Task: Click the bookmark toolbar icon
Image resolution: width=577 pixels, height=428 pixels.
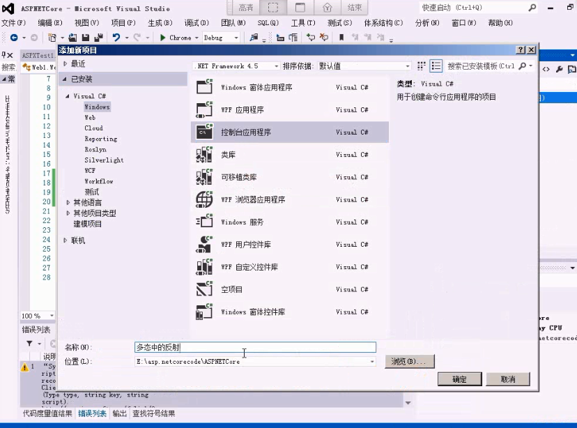Action: [341, 38]
